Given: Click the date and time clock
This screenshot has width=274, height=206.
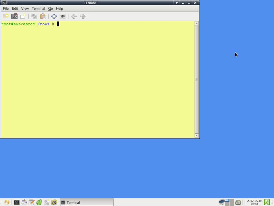Looking at the screenshot, I should [x=254, y=202].
